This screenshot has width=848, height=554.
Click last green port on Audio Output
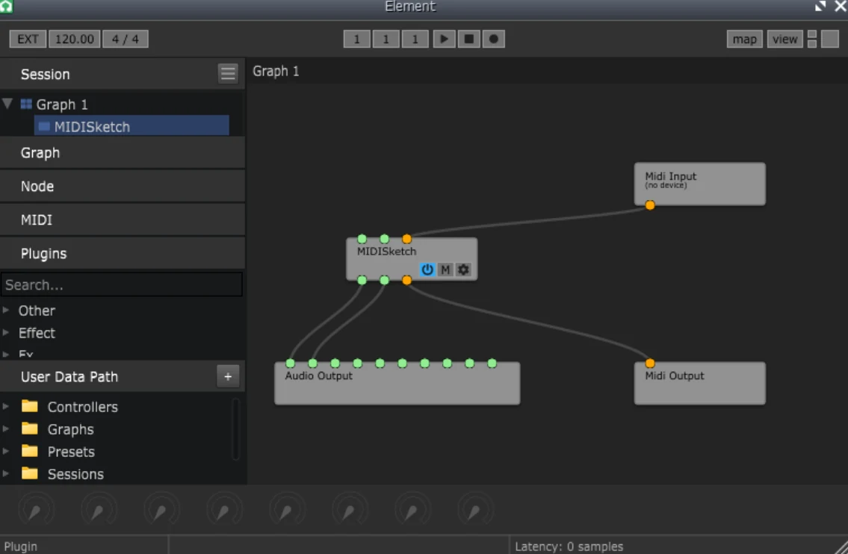(x=492, y=363)
